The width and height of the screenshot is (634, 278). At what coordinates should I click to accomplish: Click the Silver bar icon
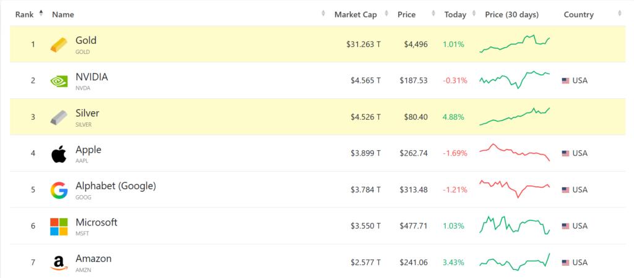click(x=59, y=117)
